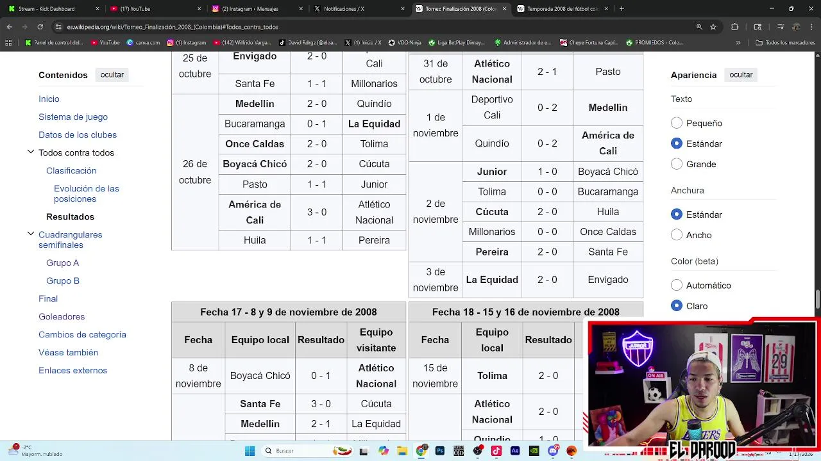Go to Inicio in contents
The height and width of the screenshot is (461, 821).
(49, 99)
